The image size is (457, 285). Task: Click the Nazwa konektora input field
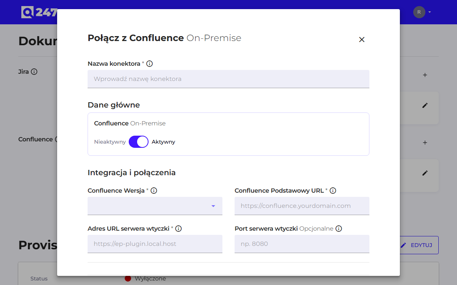228,79
